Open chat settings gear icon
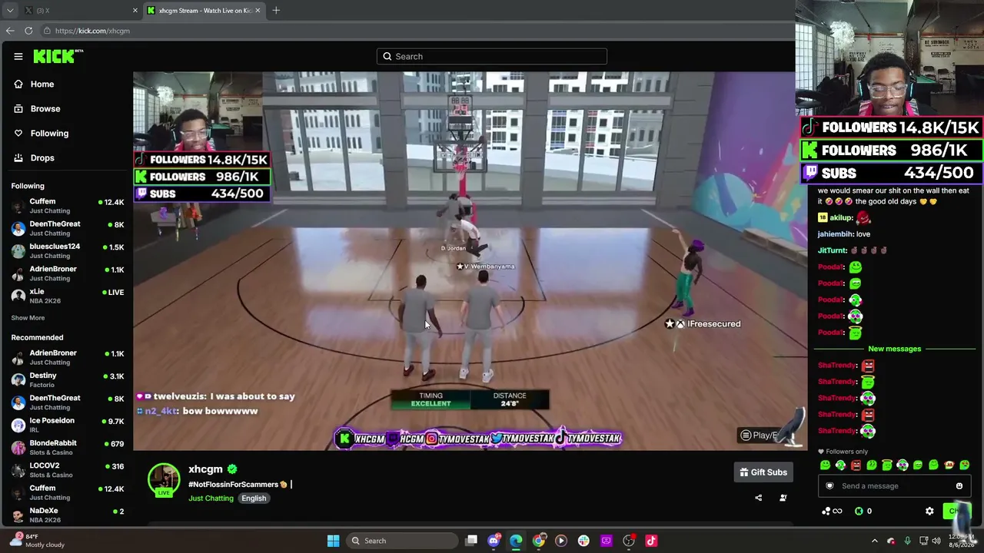Screen dimensions: 984x553 tap(929, 511)
